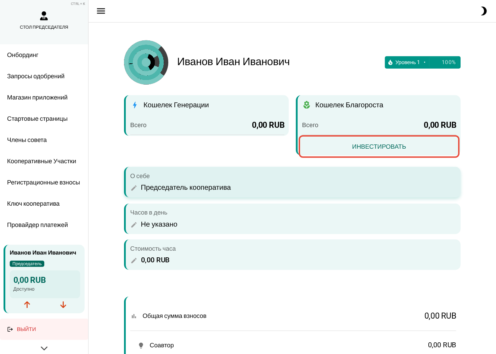Viewport: 496px width, 354px height.
Task: Toggle dark mode moon icon
Action: (x=484, y=11)
